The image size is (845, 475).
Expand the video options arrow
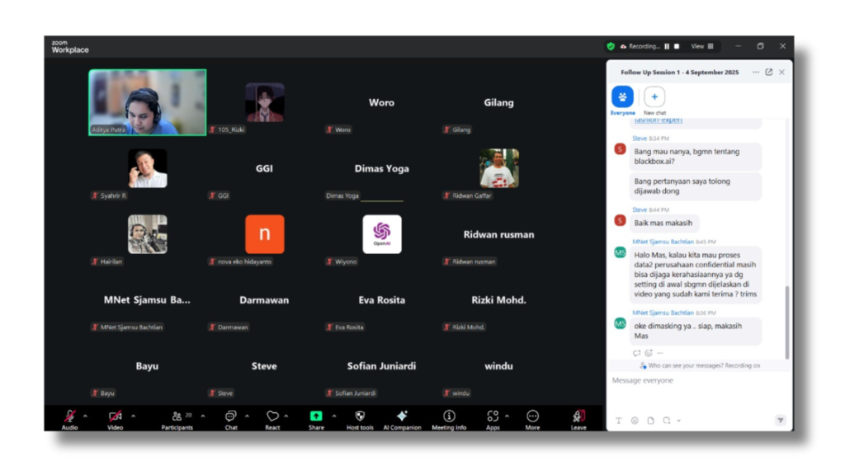pos(133,416)
